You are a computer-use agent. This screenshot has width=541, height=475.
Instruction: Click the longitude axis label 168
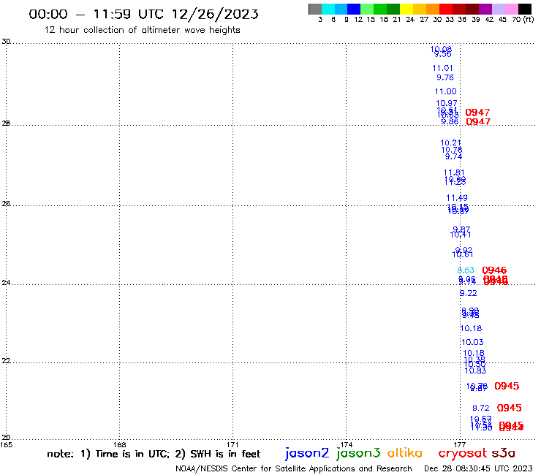[119, 444]
